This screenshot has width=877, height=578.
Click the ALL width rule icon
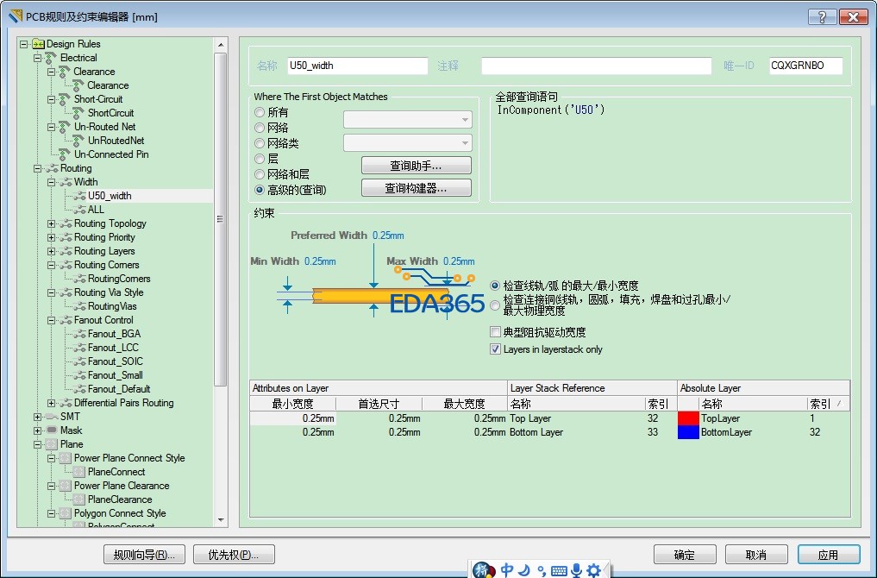79,210
